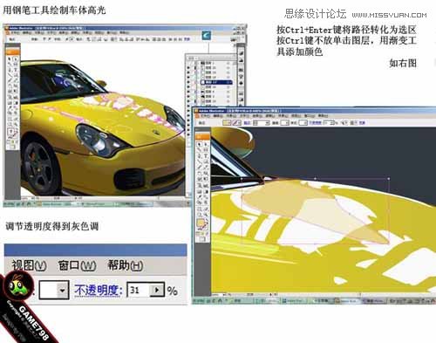Click the teal swirl icon atop the left window
This screenshot has width=436, height=343.
coord(207,36)
